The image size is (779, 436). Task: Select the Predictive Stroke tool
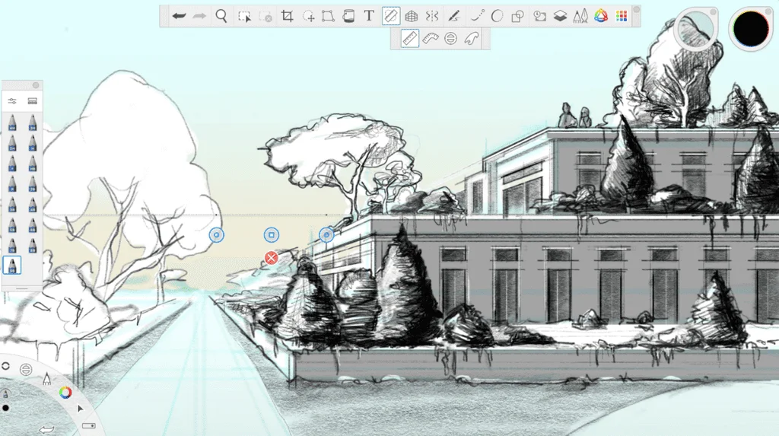click(477, 16)
